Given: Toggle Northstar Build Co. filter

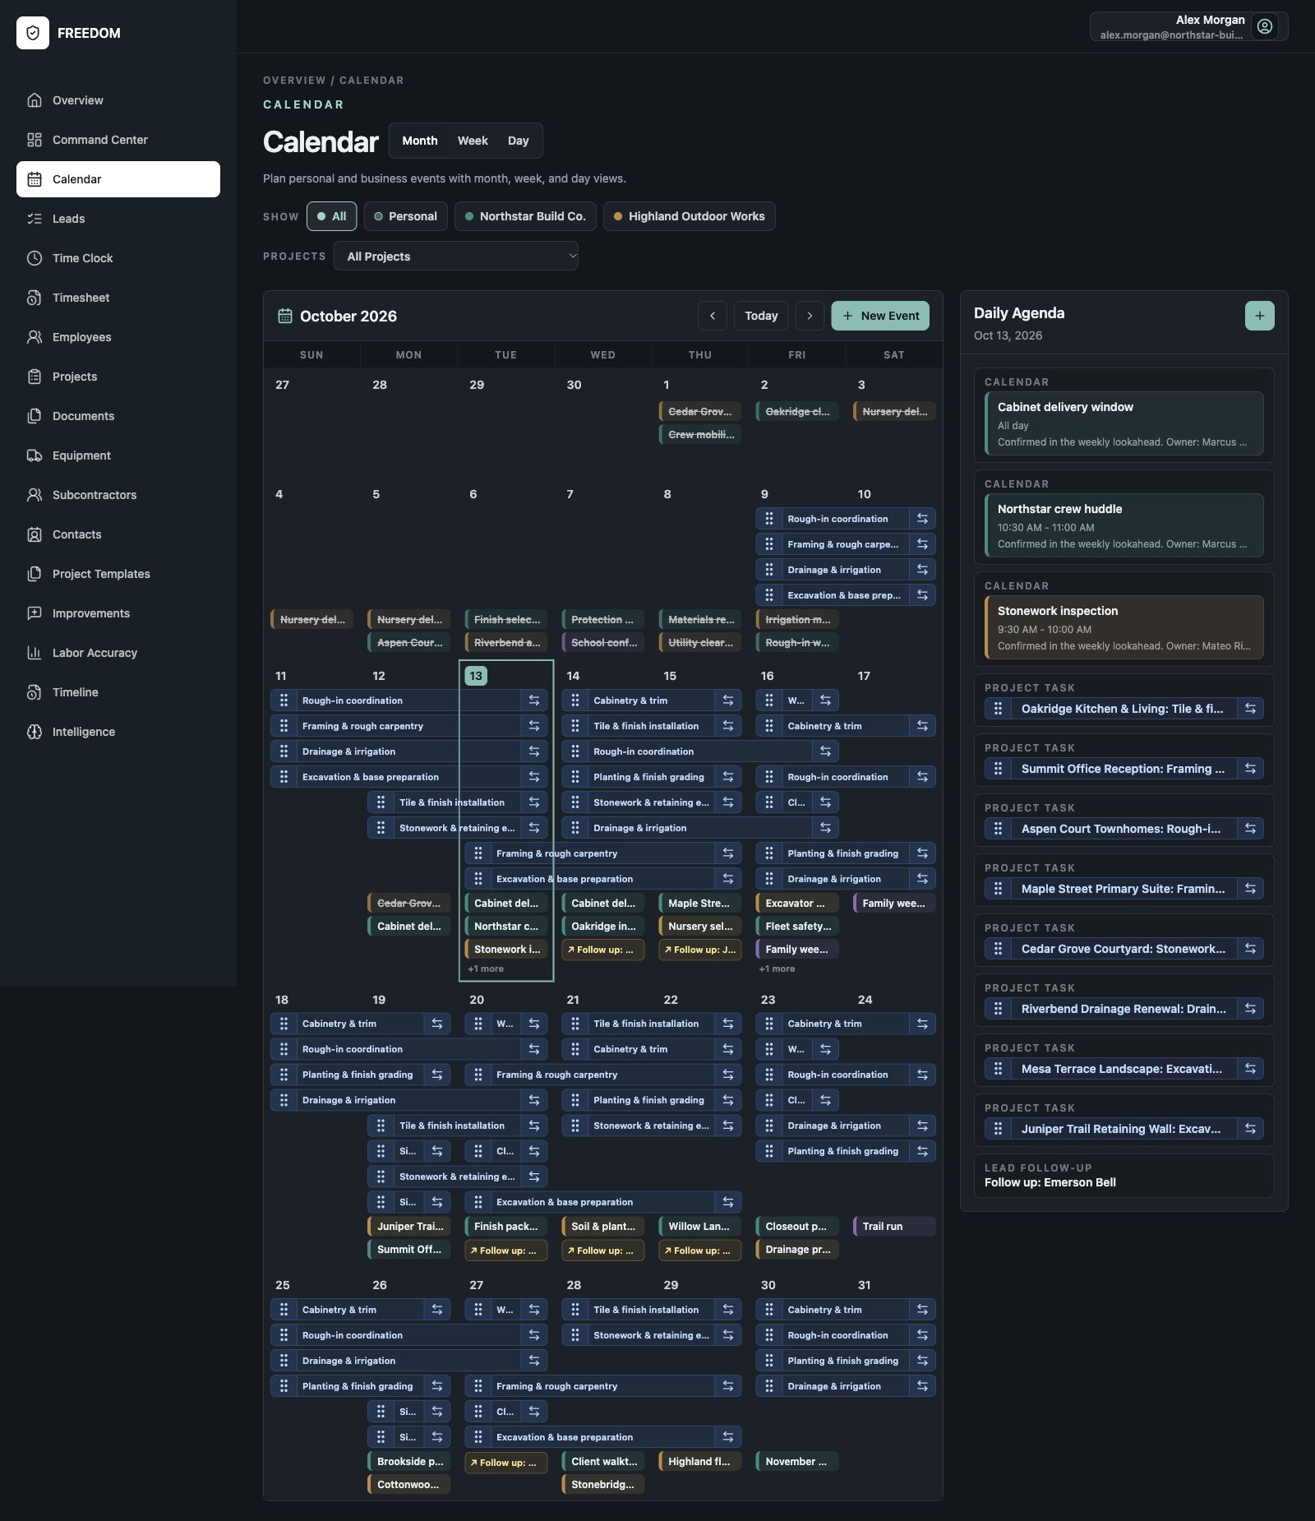Looking at the screenshot, I should (525, 216).
